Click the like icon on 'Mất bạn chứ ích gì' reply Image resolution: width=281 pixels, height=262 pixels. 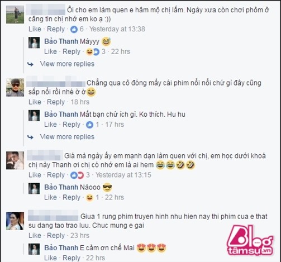pos(89,125)
